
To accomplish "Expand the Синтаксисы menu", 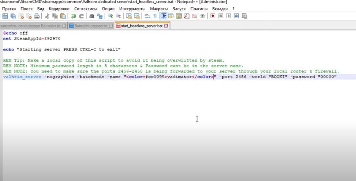I will coord(86,8).
